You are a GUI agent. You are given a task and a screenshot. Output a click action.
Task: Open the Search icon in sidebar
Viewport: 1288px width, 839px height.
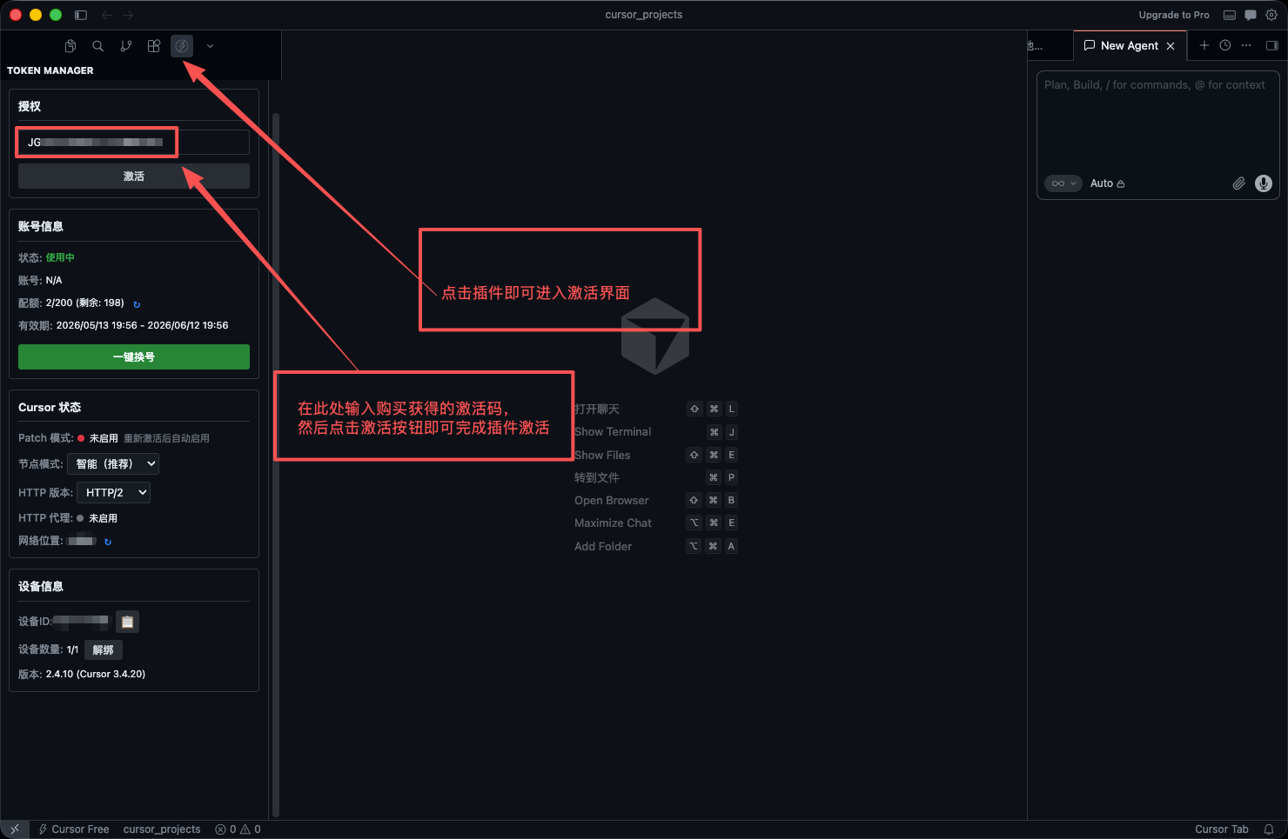pyautogui.click(x=98, y=46)
